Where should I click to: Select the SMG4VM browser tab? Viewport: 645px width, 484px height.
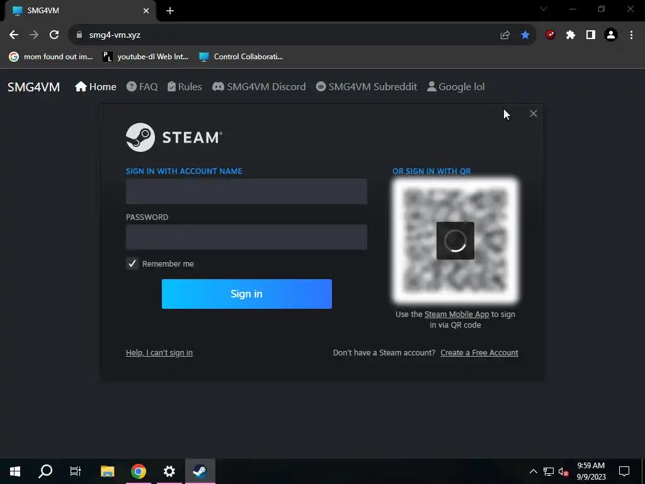[80, 11]
